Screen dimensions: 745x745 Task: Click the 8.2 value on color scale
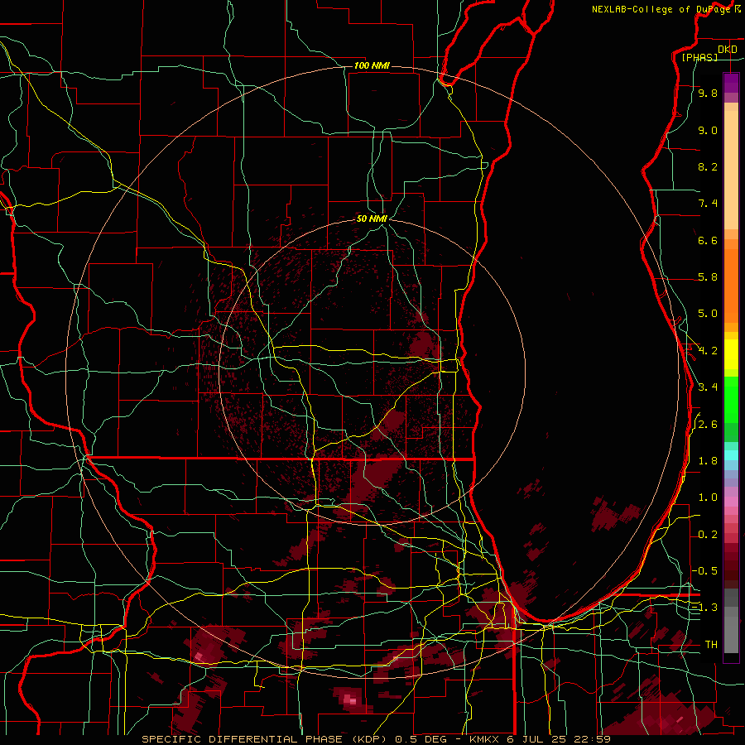pos(708,166)
